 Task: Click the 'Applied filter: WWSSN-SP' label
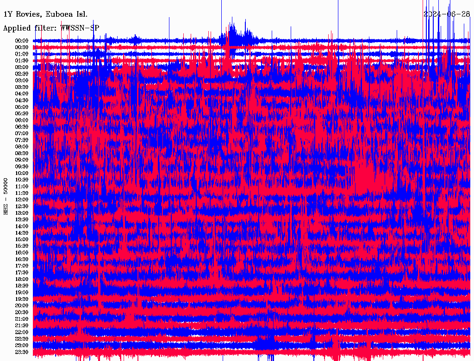[x=51, y=28]
